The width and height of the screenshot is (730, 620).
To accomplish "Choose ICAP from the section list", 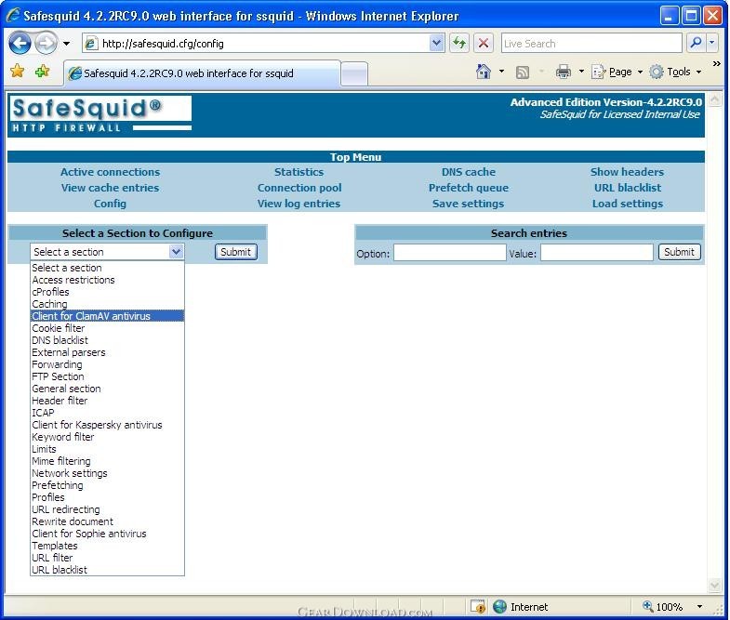I will point(108,413).
